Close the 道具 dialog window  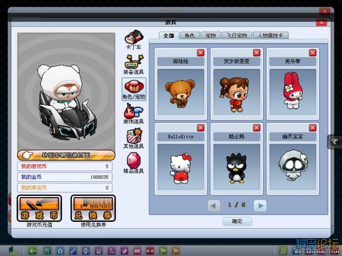pyautogui.click(x=321, y=22)
